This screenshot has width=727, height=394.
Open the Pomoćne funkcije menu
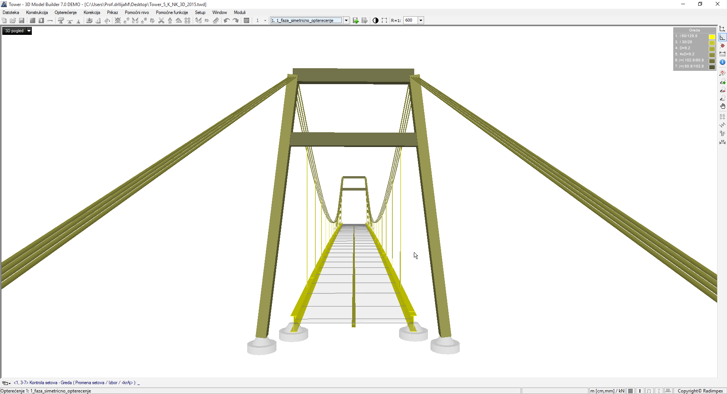tap(172, 13)
